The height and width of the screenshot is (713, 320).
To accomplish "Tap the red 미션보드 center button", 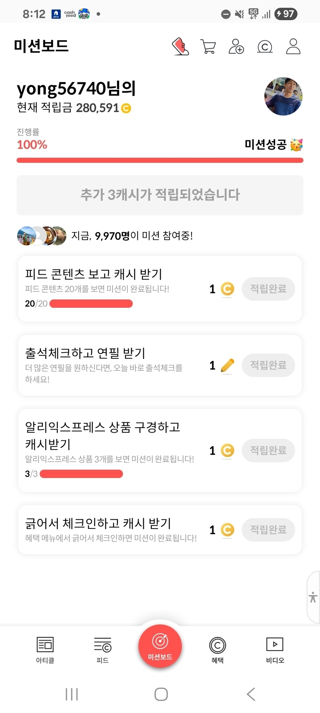I will point(160,646).
